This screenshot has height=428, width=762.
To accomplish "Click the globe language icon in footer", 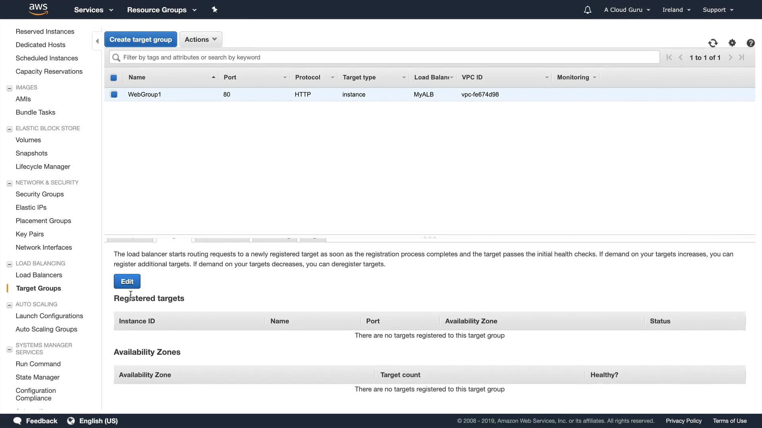I will click(x=71, y=421).
